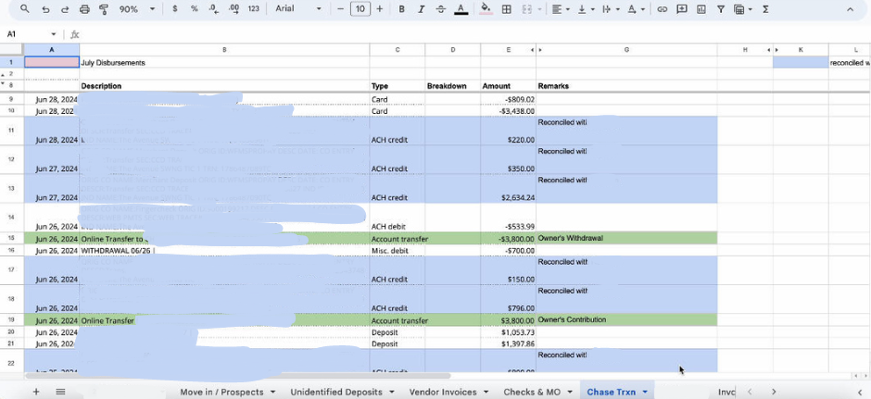This screenshot has height=399, width=871.
Task: Open the text color picker
Action: 461,9
